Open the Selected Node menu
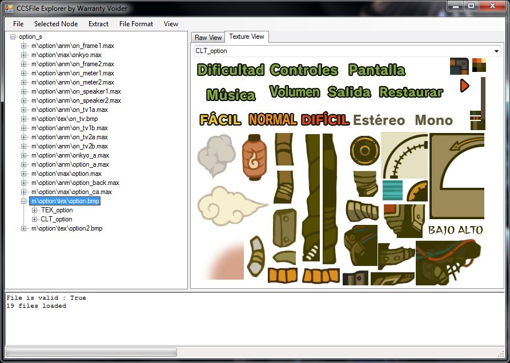 pos(56,24)
